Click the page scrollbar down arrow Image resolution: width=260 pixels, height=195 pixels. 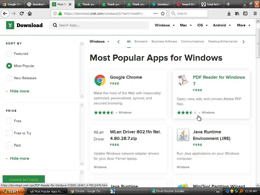(258, 185)
